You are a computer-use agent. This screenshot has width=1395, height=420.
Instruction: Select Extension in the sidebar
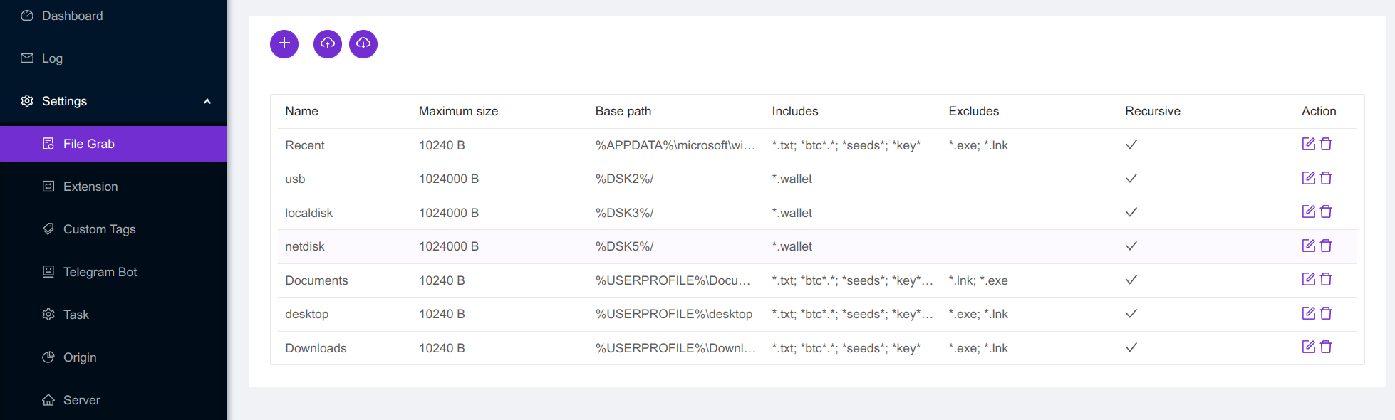90,187
